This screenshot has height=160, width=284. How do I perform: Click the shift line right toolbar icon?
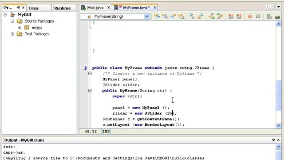click(x=239, y=16)
